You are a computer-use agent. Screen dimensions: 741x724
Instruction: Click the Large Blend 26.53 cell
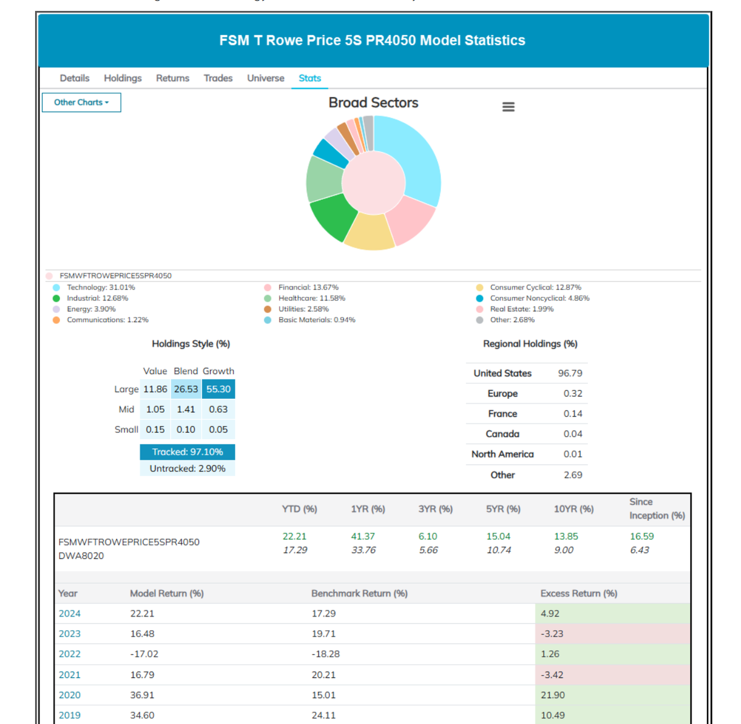pos(186,389)
